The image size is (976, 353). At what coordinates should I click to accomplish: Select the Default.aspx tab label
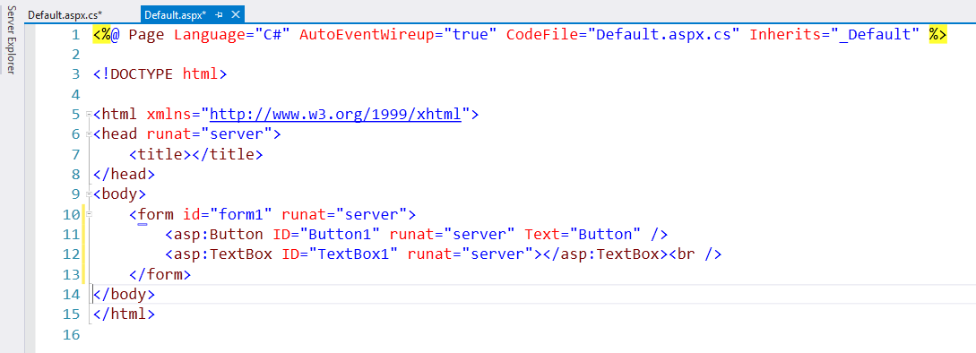pyautogui.click(x=176, y=14)
